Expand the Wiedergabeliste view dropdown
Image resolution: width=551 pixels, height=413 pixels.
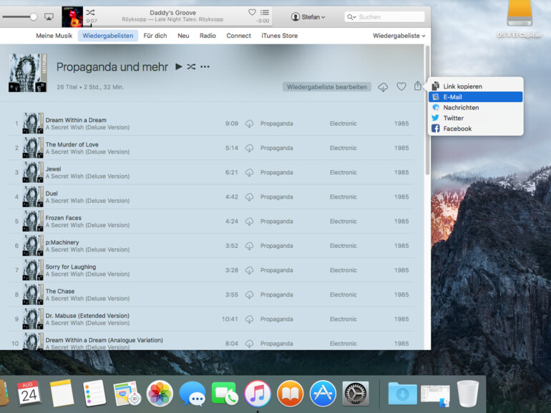click(x=399, y=36)
